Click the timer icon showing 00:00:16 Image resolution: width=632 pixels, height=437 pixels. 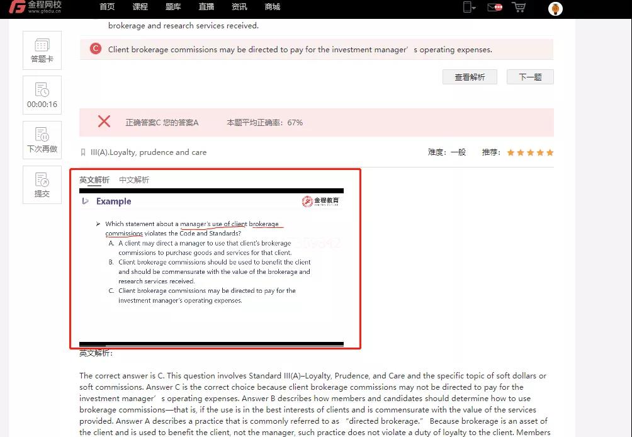tap(42, 95)
